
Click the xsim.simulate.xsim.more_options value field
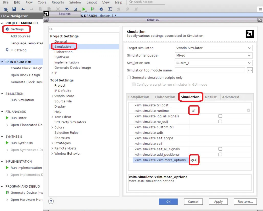coord(220,160)
